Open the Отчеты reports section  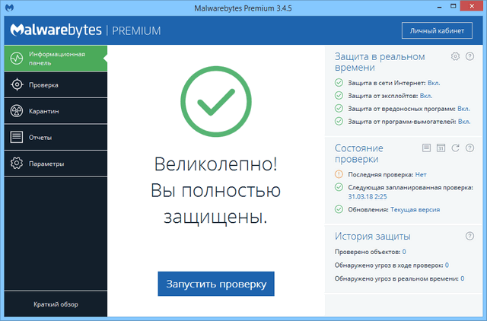56,137
